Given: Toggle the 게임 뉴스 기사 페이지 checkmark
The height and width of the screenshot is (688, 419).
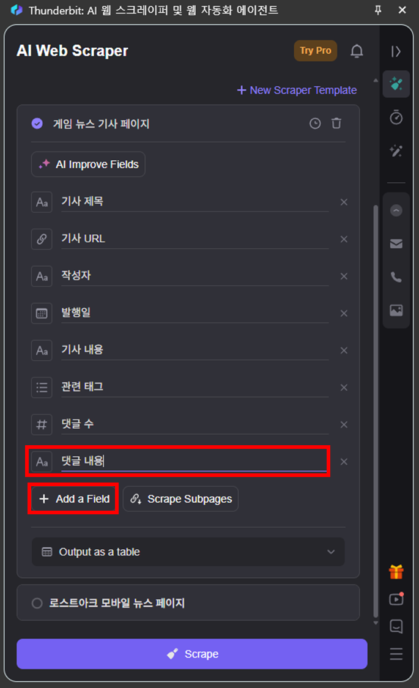Looking at the screenshot, I should click(37, 124).
